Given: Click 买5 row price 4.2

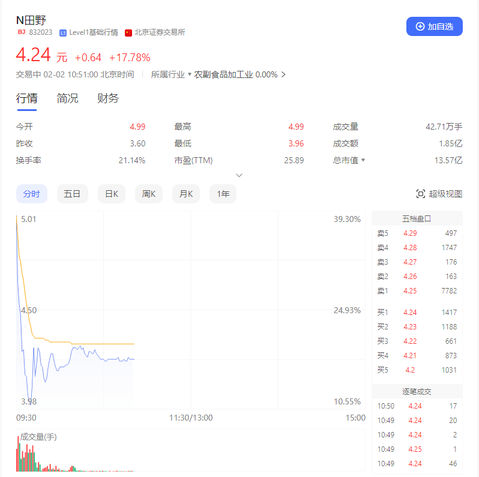Looking at the screenshot, I should pyautogui.click(x=410, y=370).
